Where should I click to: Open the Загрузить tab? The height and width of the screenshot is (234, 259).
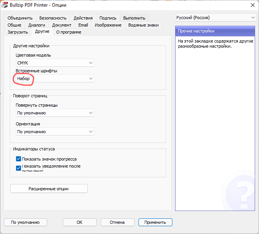coord(18,32)
